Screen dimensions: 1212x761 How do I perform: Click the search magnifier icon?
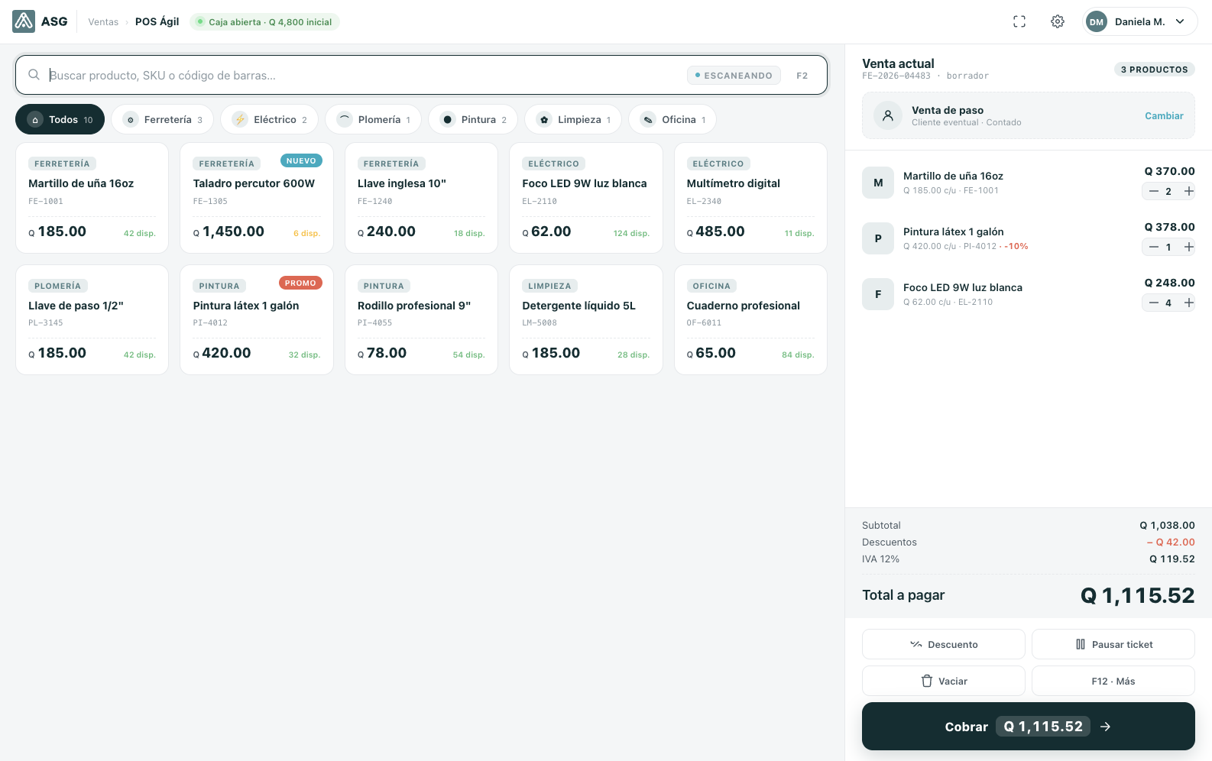pos(34,75)
